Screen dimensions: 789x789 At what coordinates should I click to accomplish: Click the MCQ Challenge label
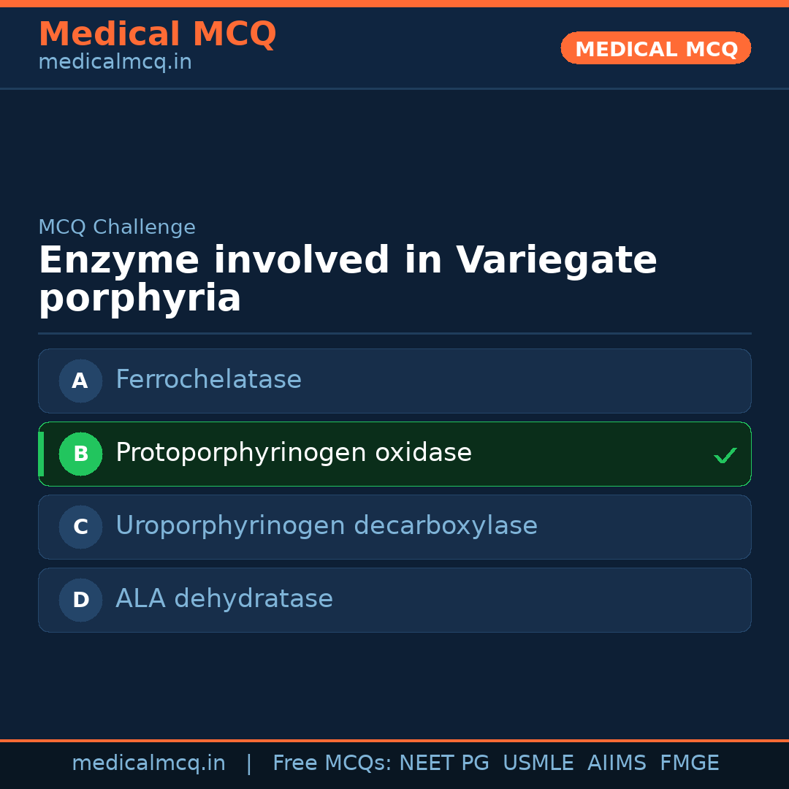117,227
